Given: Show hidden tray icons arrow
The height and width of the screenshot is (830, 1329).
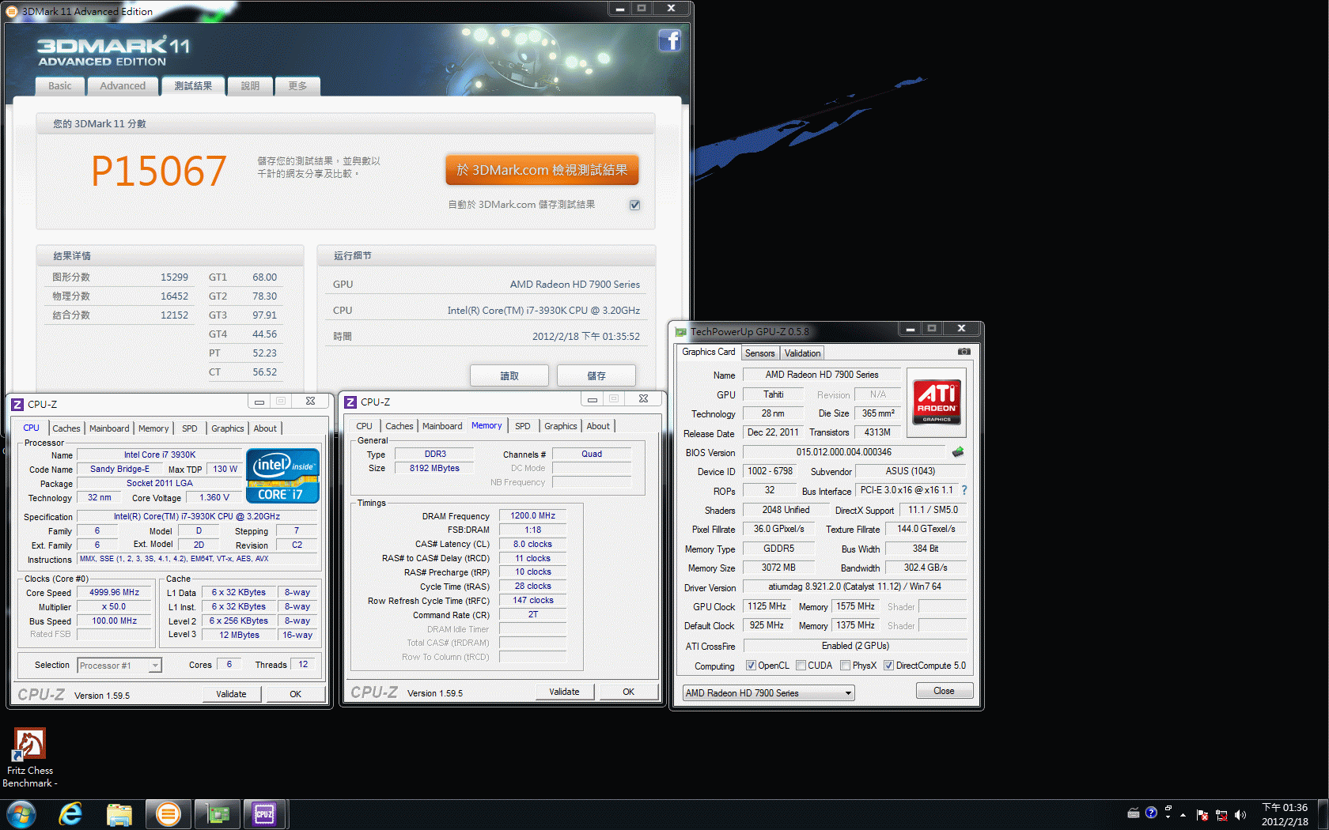Looking at the screenshot, I should [1183, 814].
